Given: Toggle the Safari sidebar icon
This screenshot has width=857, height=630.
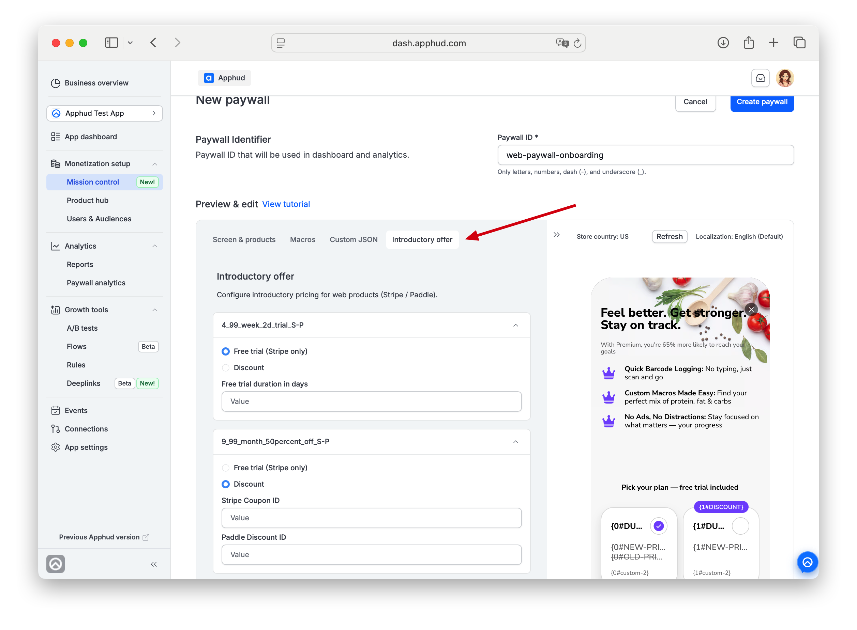Looking at the screenshot, I should click(111, 42).
